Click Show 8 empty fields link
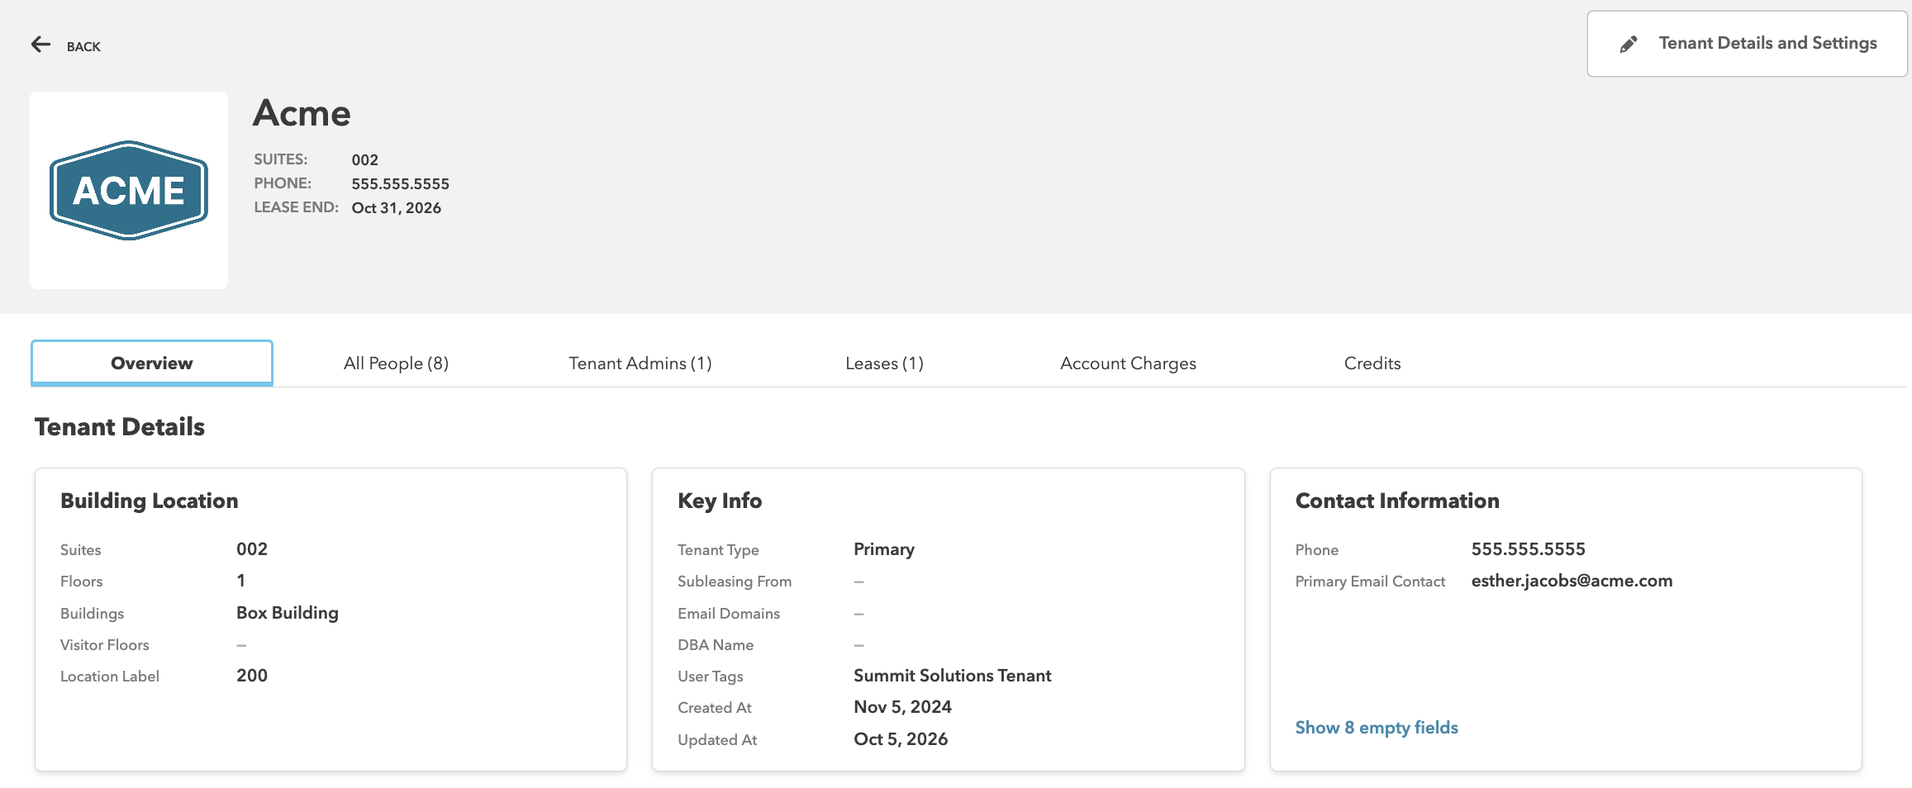 click(x=1377, y=728)
